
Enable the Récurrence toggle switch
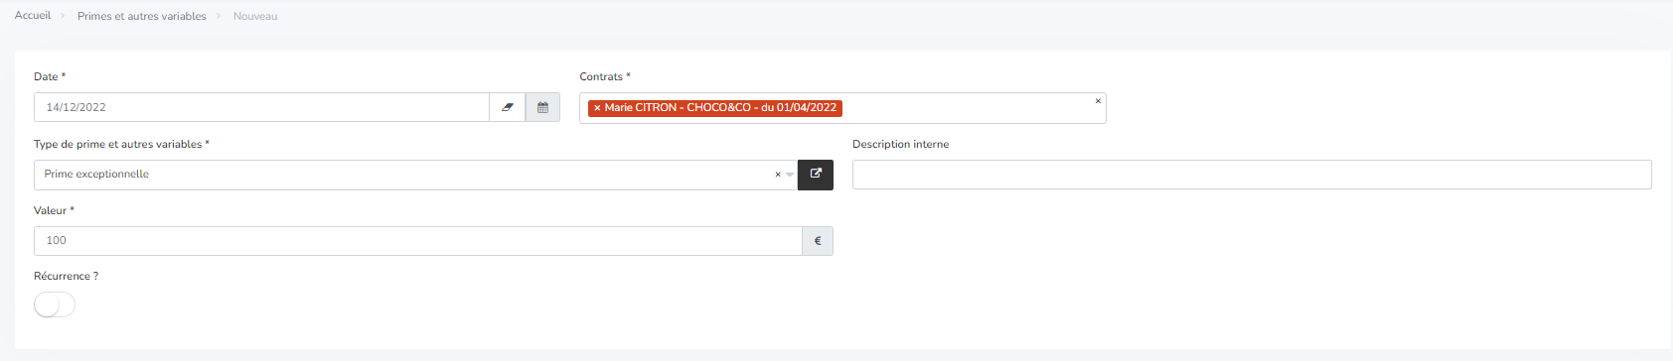[x=55, y=305]
